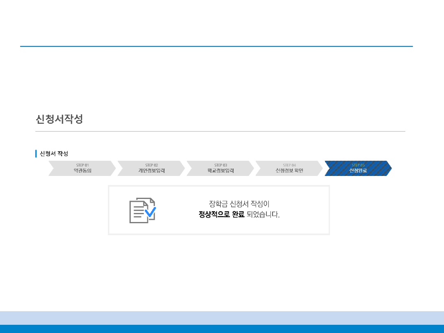Go to the STEP 03 학교정보입력 step
Screen dimensions: 444x333
(x=220, y=169)
